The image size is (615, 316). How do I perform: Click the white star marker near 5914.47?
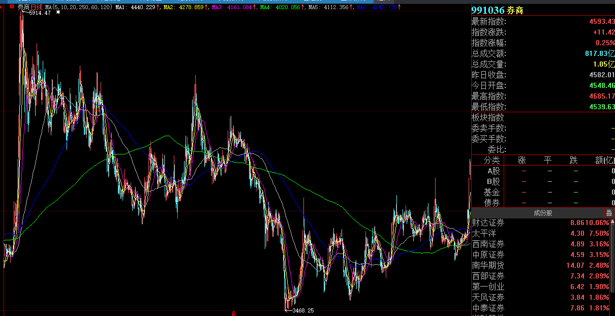pos(58,12)
